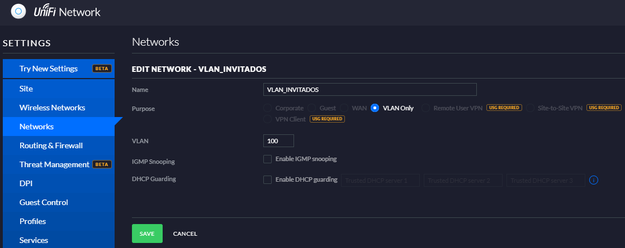Screen dimensions: 625x248
Task: Click the Trusted DHCP server 1 field
Action: (380, 180)
